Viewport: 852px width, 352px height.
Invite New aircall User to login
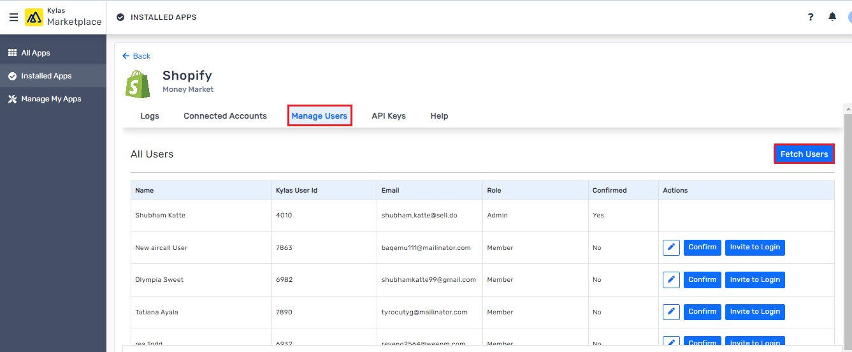click(755, 247)
